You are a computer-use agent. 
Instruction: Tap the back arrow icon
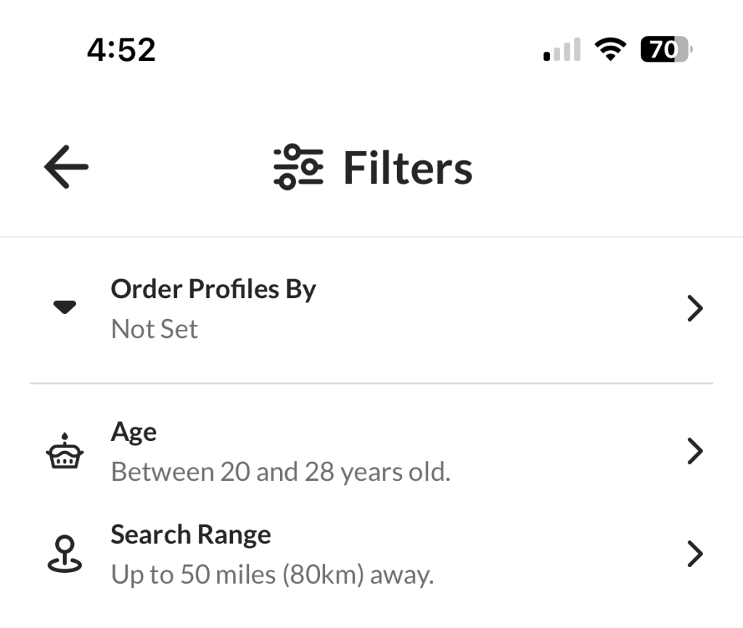click(66, 167)
